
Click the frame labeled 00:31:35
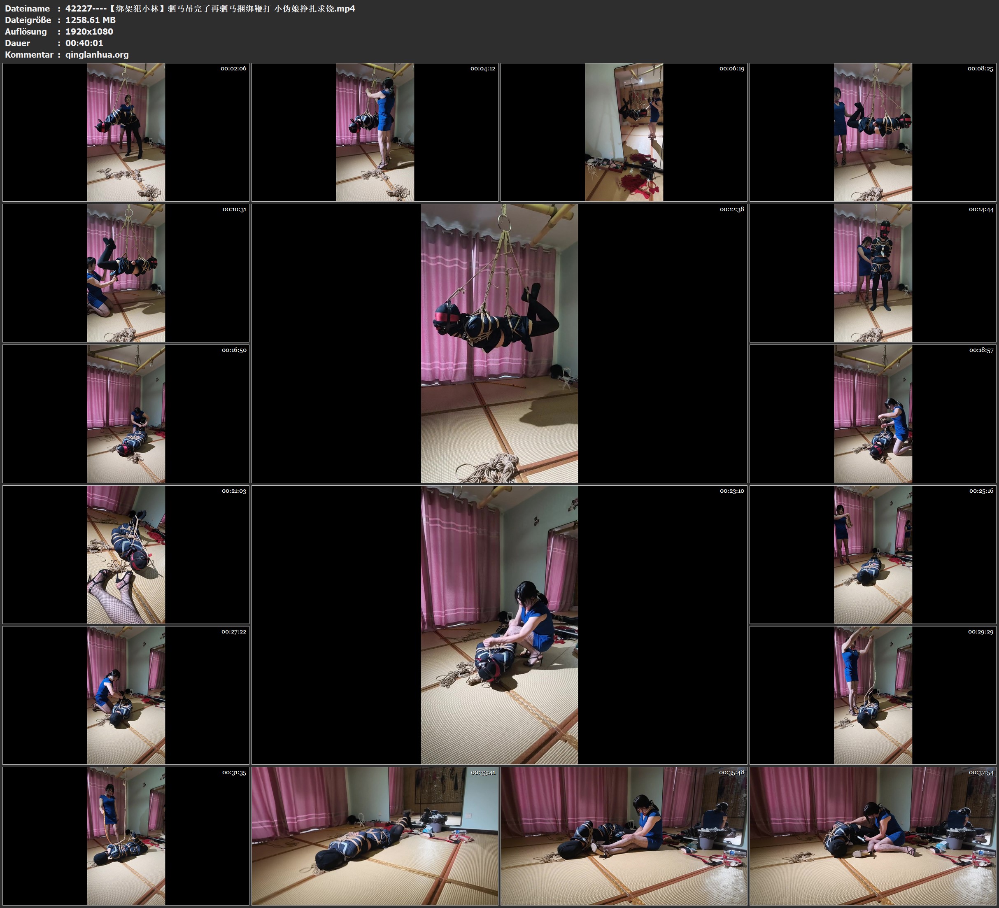126,836
